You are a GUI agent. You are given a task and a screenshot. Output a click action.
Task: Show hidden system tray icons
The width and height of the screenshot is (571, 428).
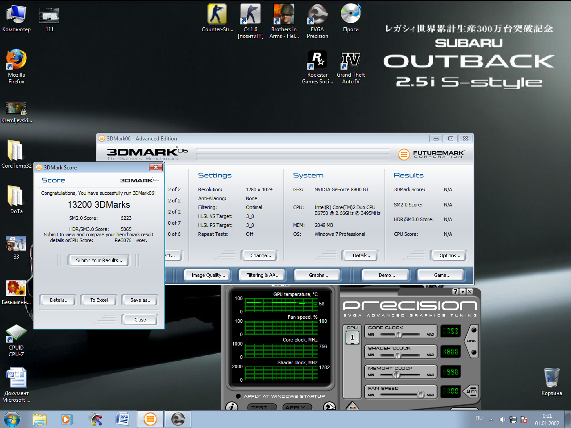point(491,420)
